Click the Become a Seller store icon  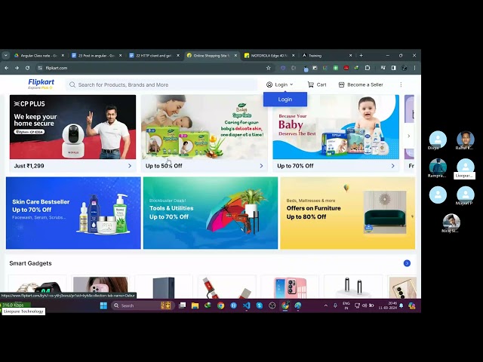(341, 84)
